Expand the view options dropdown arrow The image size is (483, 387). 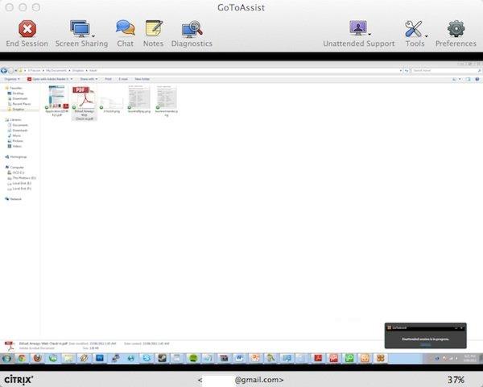pos(460,79)
